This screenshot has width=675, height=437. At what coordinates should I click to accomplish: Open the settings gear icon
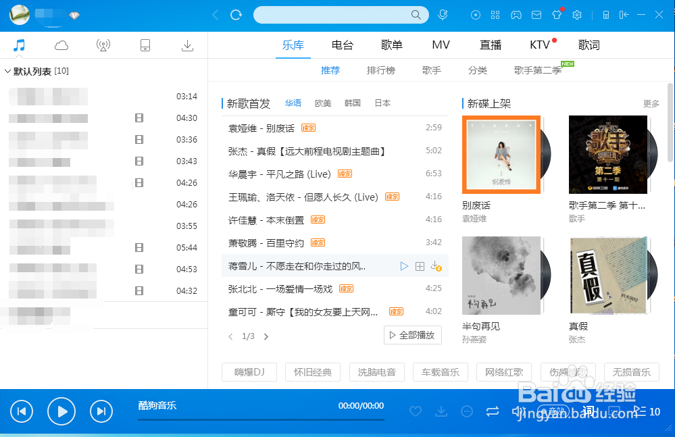point(577,15)
